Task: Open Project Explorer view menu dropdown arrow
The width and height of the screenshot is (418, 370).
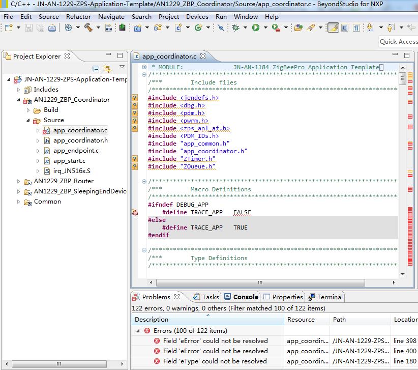Action: (x=122, y=67)
